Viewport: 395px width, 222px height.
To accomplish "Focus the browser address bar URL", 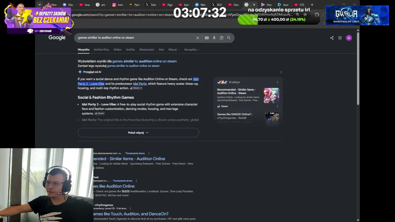I will pyautogui.click(x=182, y=14).
